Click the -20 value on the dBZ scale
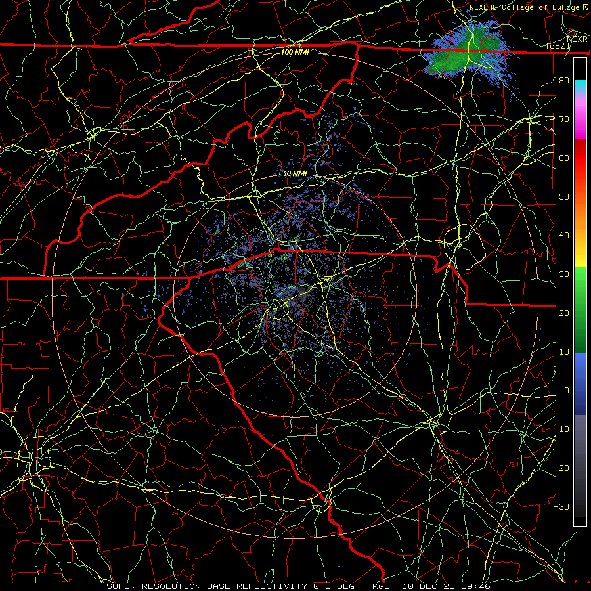 click(x=561, y=468)
